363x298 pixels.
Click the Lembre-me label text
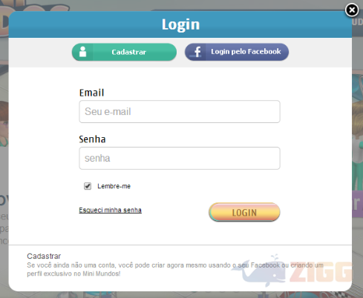(114, 186)
